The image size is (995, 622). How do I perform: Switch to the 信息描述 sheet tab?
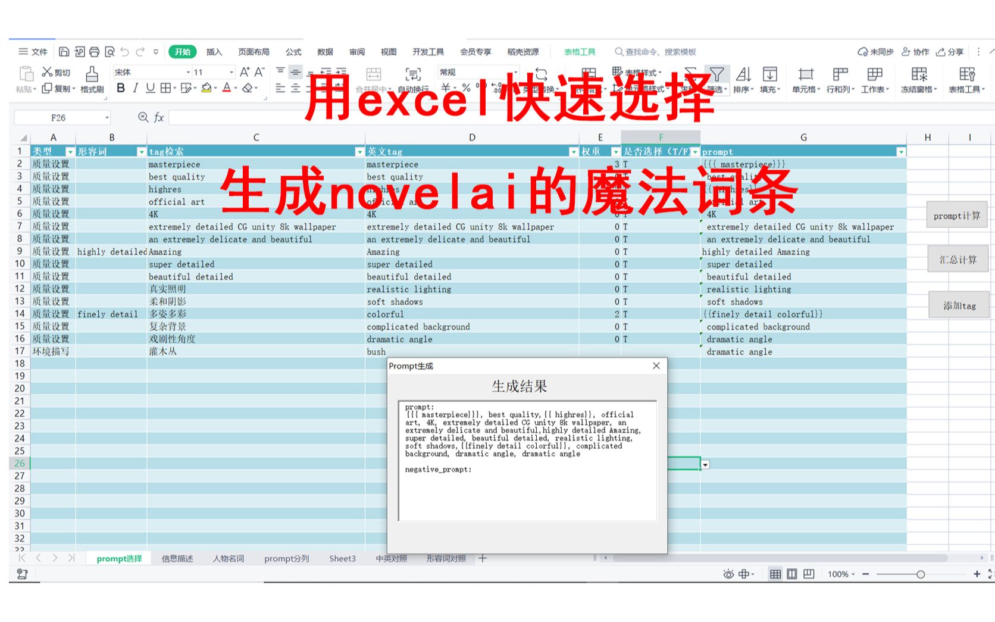[x=177, y=558]
